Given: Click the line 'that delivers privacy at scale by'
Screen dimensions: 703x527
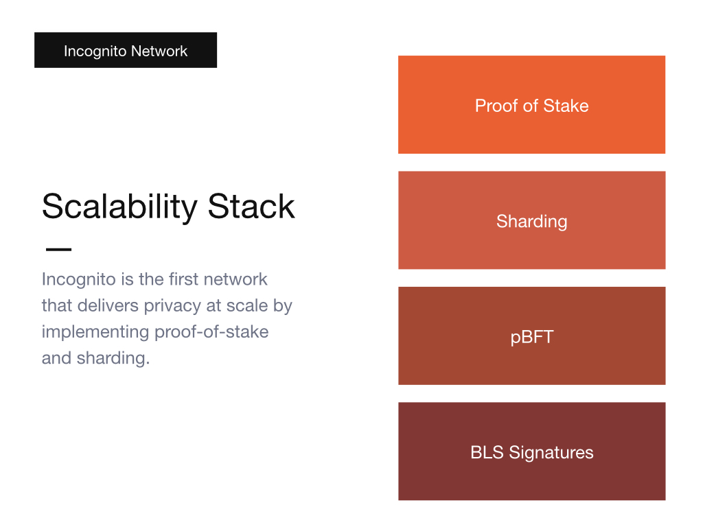Looking at the screenshot, I should [x=167, y=305].
